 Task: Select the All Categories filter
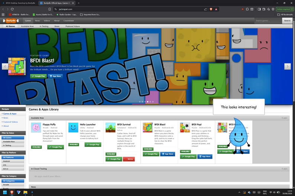click(x=13, y=181)
